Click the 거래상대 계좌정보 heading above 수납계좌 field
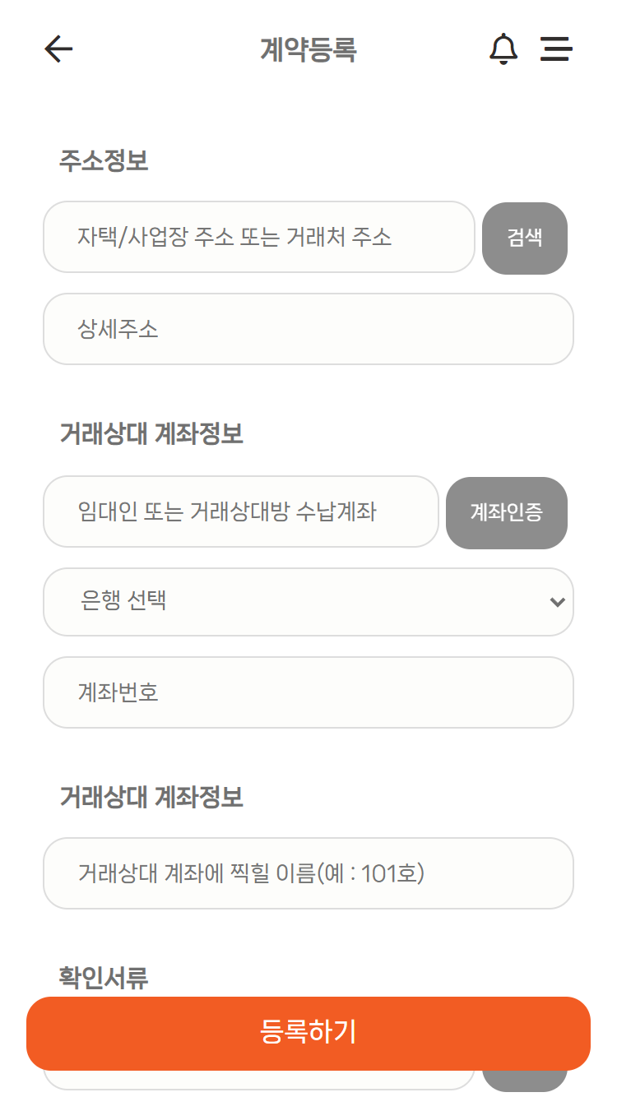 pyautogui.click(x=151, y=434)
